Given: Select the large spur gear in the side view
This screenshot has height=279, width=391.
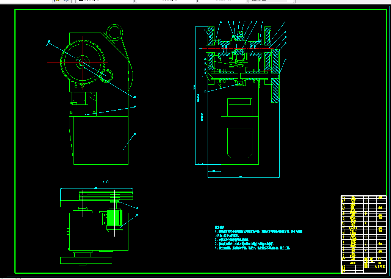Looking at the screenshot, I should click(83, 62).
